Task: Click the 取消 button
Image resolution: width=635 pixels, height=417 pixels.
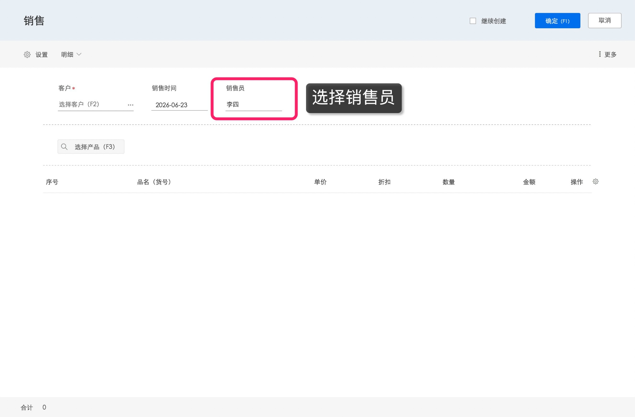Action: (x=605, y=21)
